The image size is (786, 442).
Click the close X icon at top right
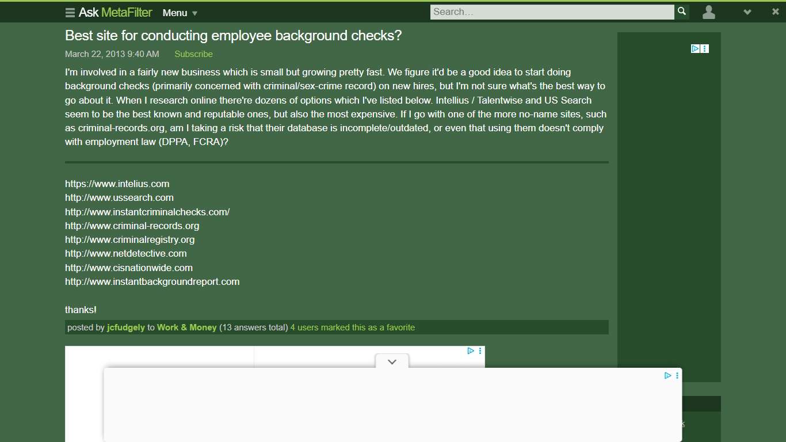[775, 12]
